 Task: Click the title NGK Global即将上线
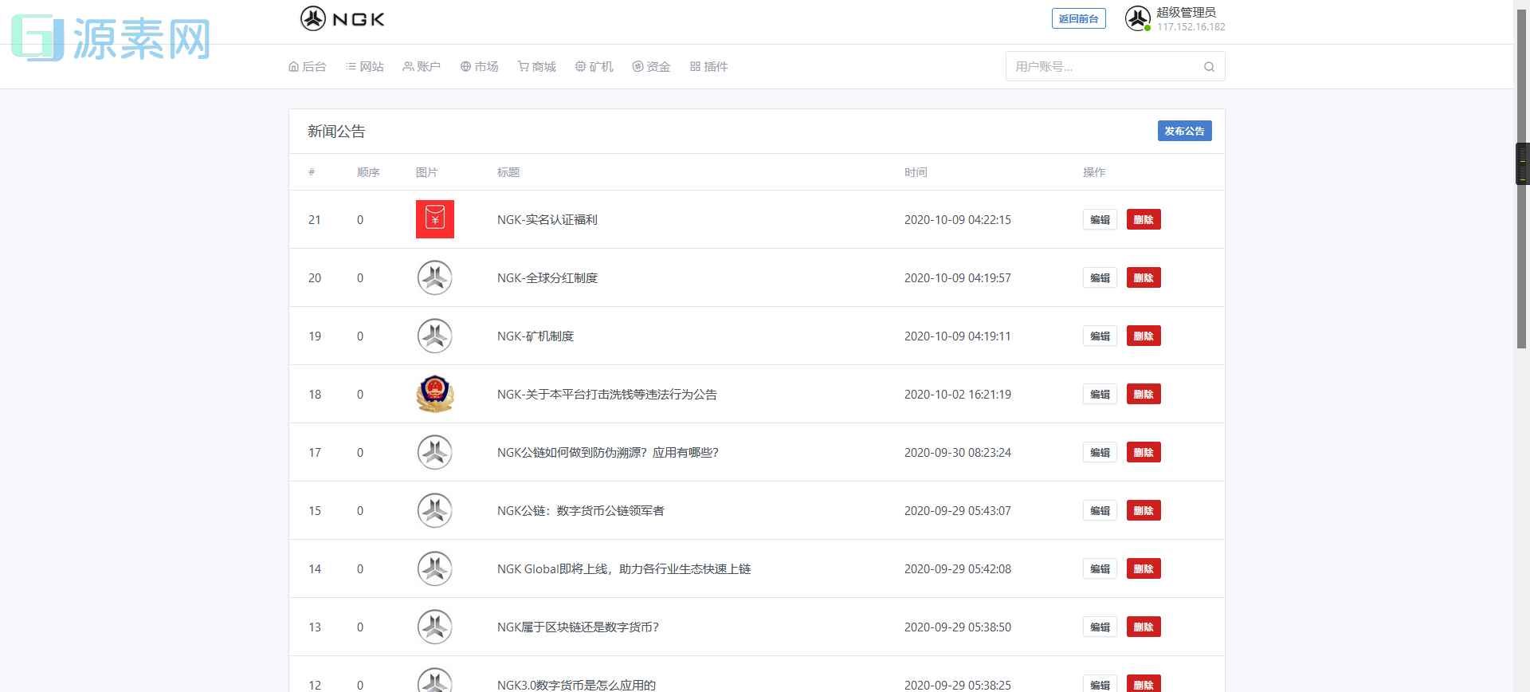(624, 569)
